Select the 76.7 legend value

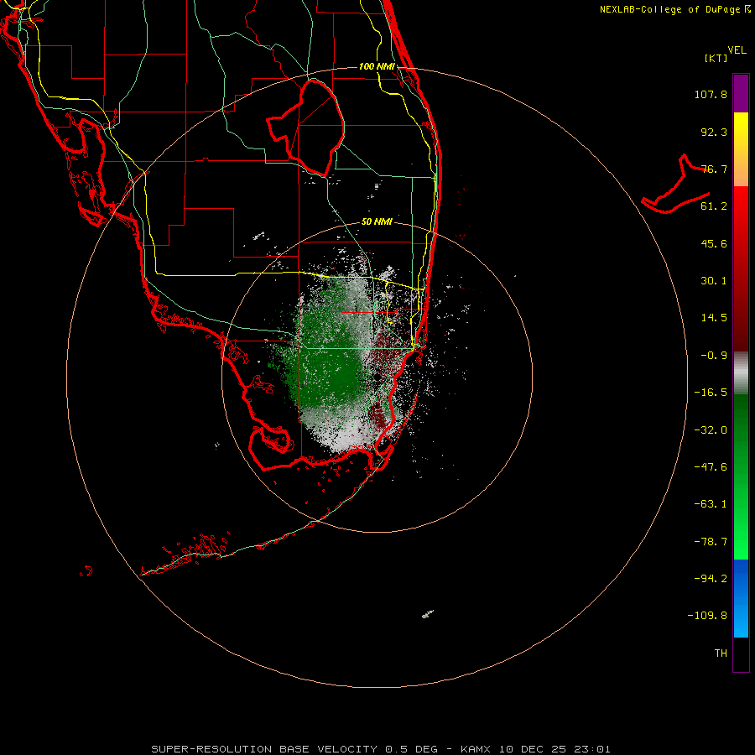714,169
